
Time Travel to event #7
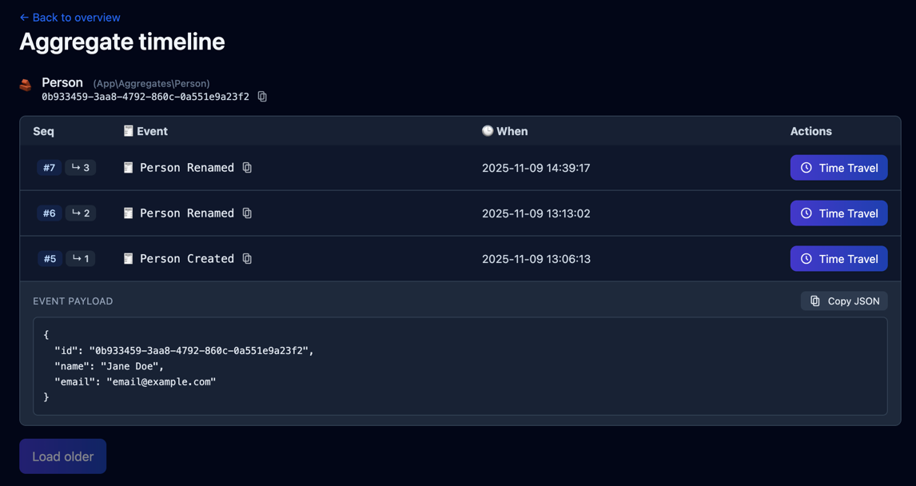pos(838,168)
